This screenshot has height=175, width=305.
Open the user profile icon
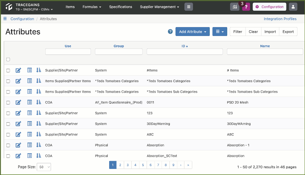tap(293, 7)
